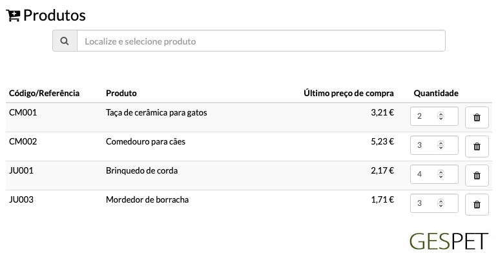Increase quantity for Comedouro para cães

point(441,143)
